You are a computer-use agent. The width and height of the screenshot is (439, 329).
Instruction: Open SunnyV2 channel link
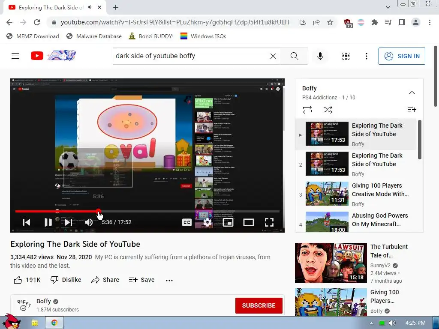coord(380,266)
